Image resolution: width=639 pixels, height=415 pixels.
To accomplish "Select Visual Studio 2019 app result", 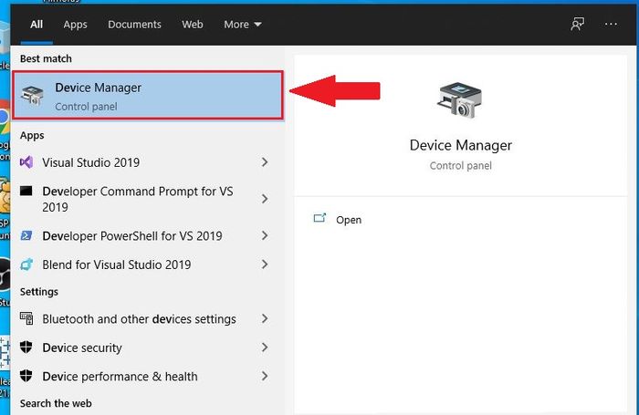I will coord(148,162).
